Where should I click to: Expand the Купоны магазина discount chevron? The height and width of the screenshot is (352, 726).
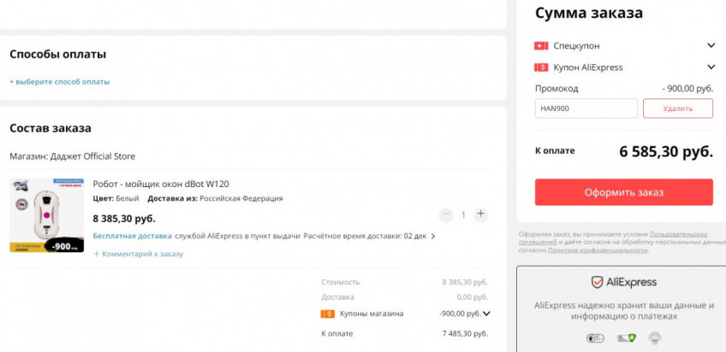(486, 314)
